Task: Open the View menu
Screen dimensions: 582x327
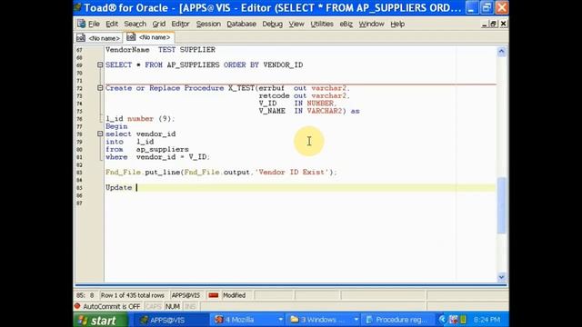Action: tap(296, 24)
